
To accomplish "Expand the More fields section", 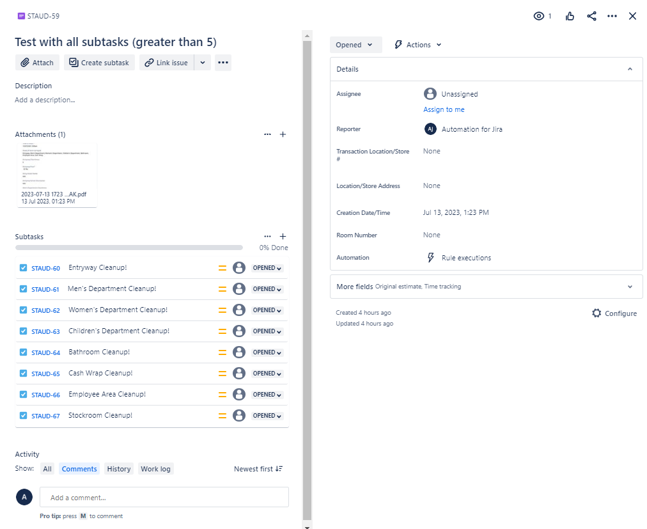I will 486,286.
